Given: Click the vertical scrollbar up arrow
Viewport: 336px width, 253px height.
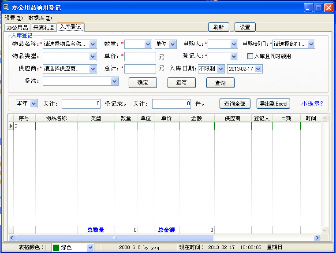Looking at the screenshot, I should coord(325,118).
